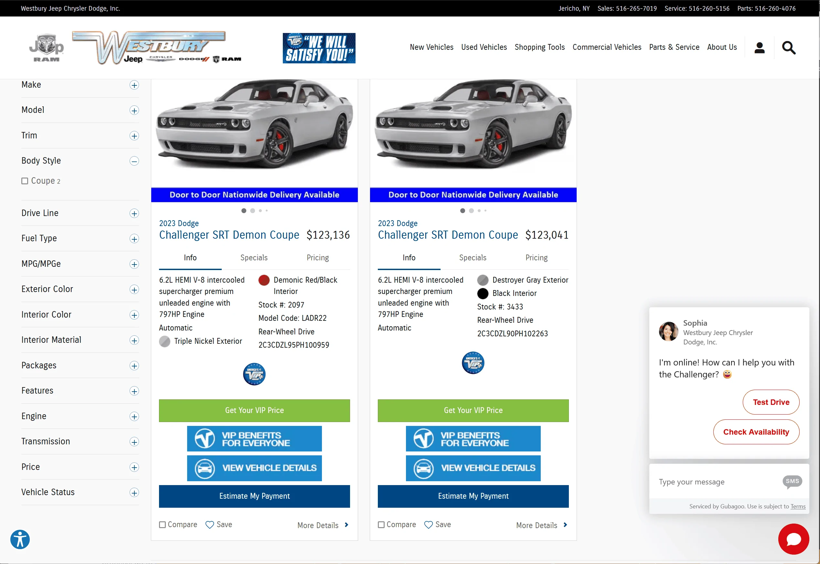This screenshot has height=564, width=820.
Task: Estimate My Payment for $123,041 Challenger
Action: pyautogui.click(x=473, y=496)
